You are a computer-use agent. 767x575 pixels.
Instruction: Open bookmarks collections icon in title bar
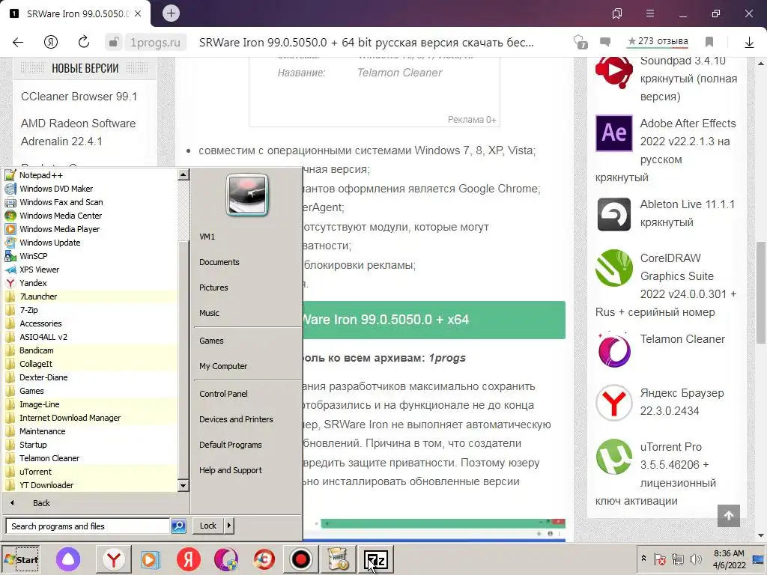coord(617,13)
